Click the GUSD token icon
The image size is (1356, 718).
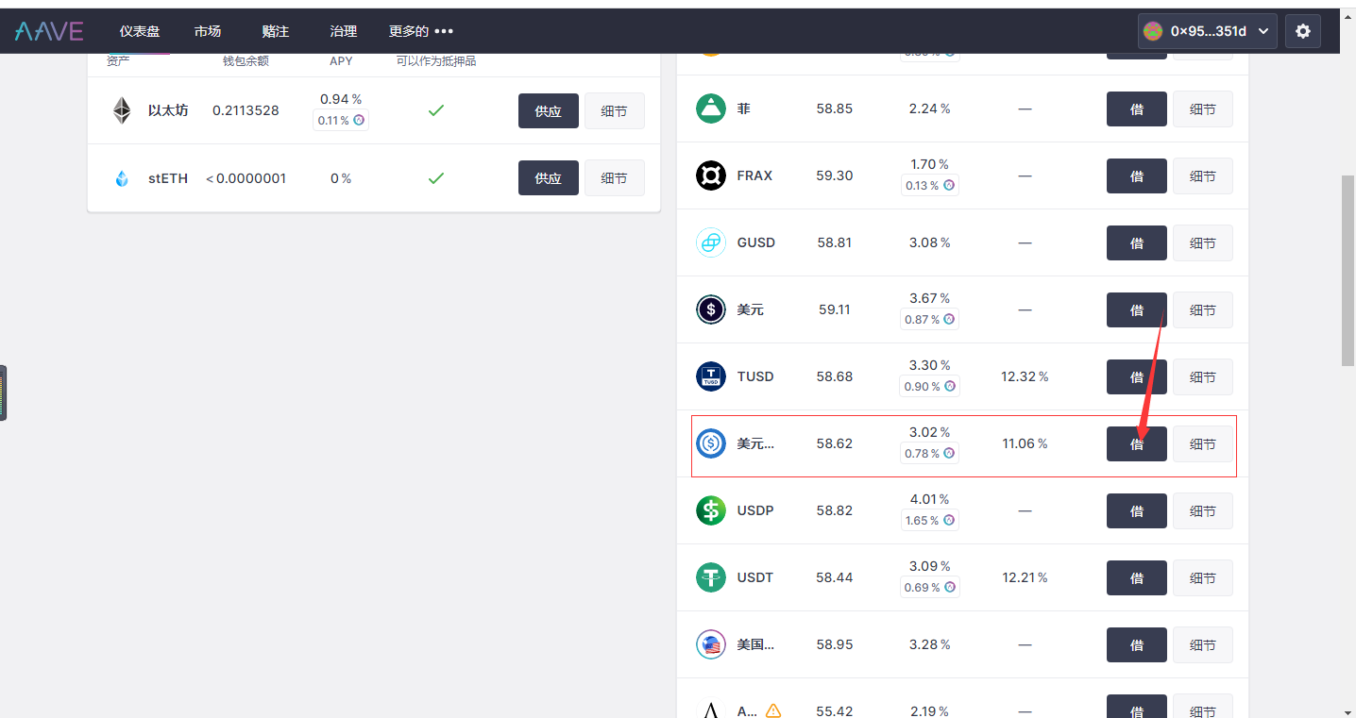[x=711, y=242]
